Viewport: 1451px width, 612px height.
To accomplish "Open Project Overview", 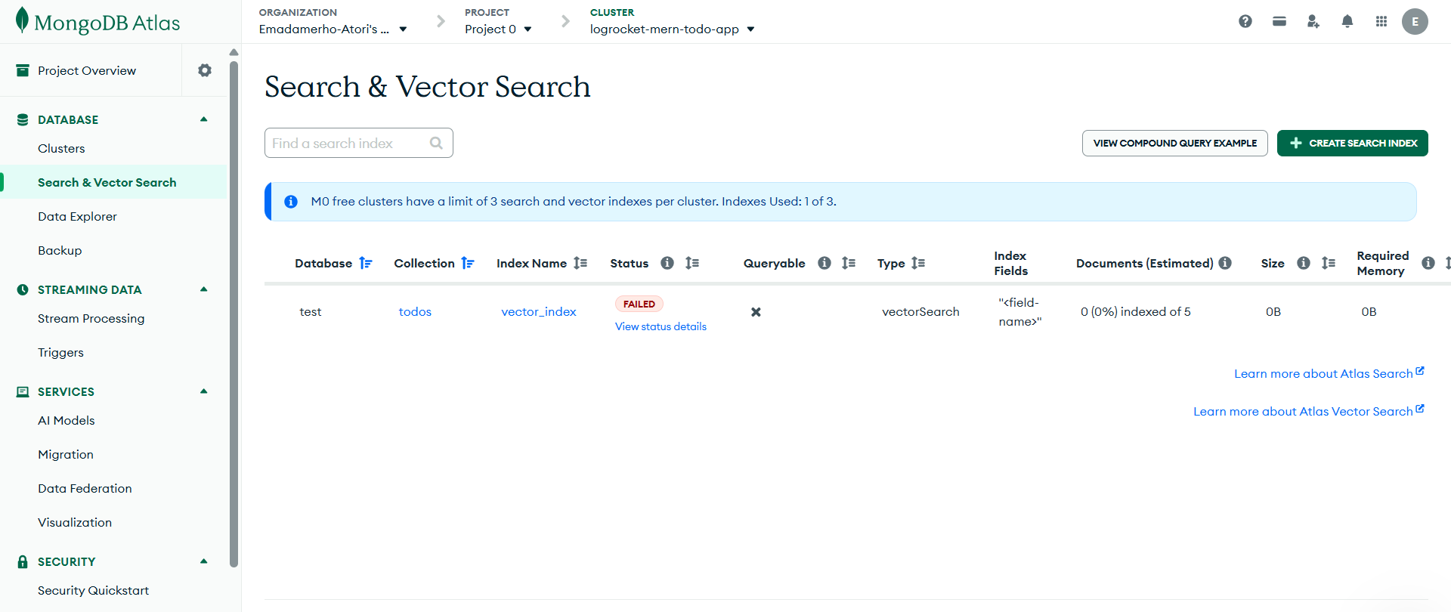I will 87,70.
